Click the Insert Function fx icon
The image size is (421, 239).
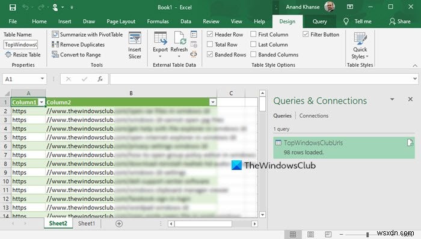[100, 79]
